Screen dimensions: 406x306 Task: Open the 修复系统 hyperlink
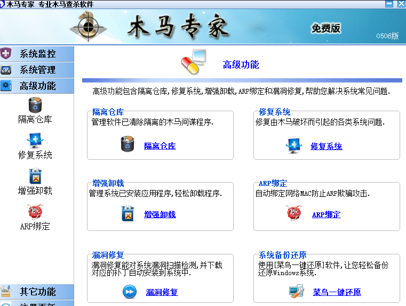coord(327,146)
